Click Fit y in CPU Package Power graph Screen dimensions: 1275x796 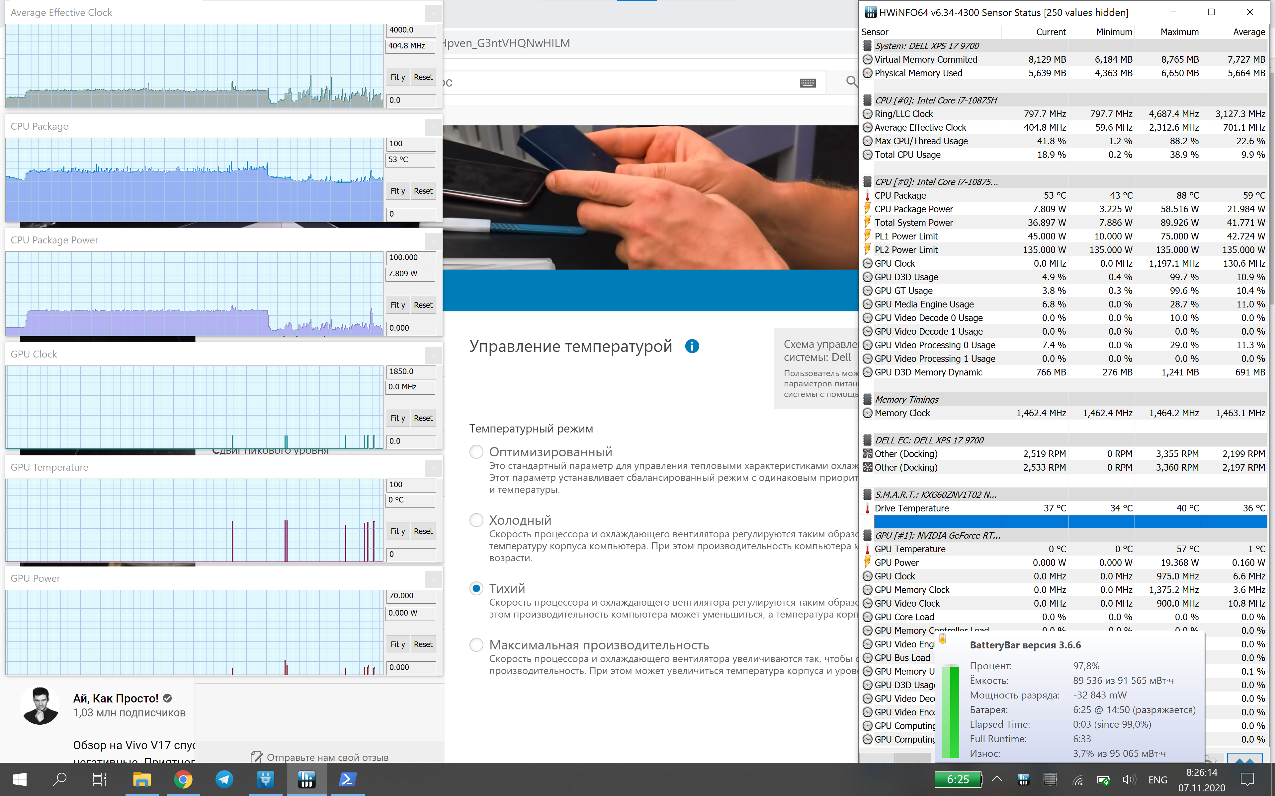coord(397,305)
